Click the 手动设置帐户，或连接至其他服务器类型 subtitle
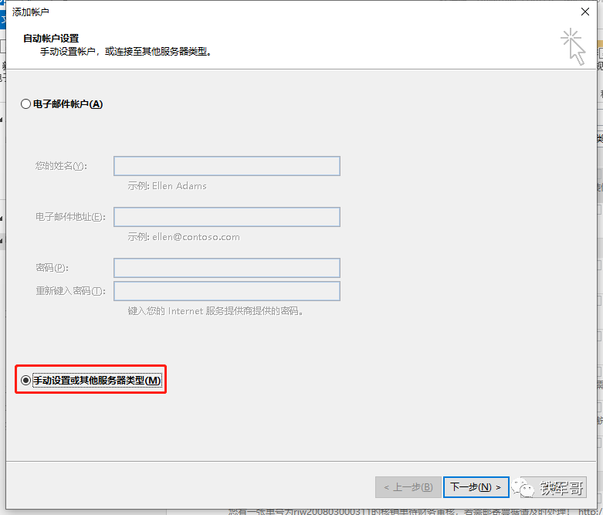This screenshot has height=515, width=603. tap(126, 52)
